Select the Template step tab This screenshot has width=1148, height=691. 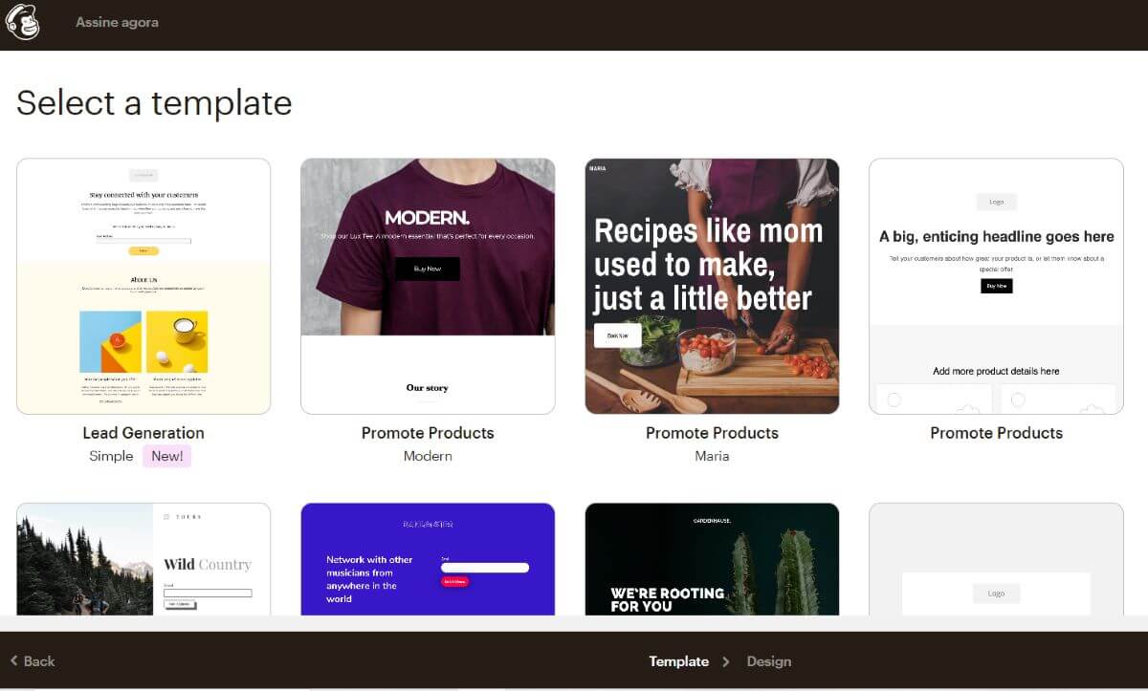pos(678,661)
